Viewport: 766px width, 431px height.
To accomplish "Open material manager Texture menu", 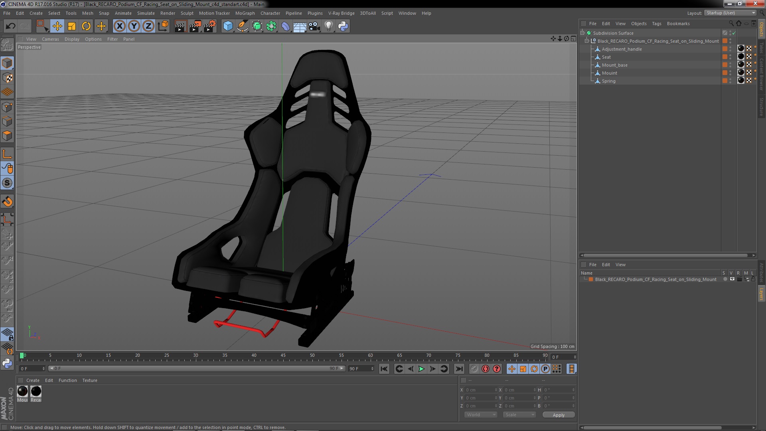I will [90, 380].
